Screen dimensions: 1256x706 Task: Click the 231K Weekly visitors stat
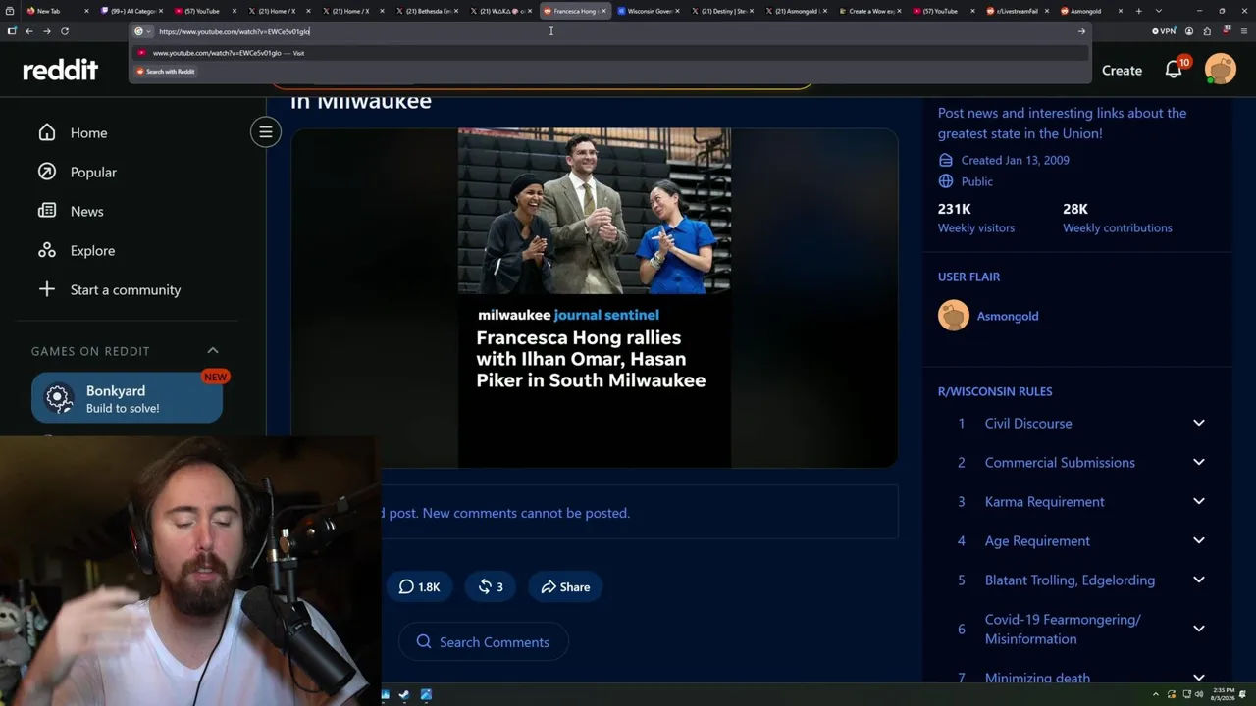(976, 218)
